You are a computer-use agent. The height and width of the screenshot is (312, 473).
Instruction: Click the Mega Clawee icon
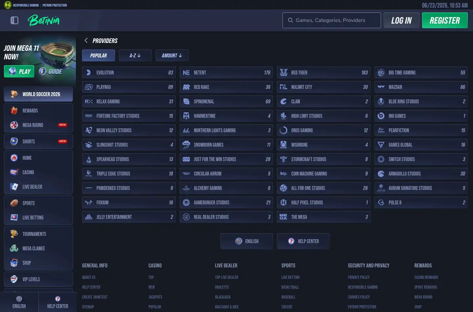pos(14,248)
